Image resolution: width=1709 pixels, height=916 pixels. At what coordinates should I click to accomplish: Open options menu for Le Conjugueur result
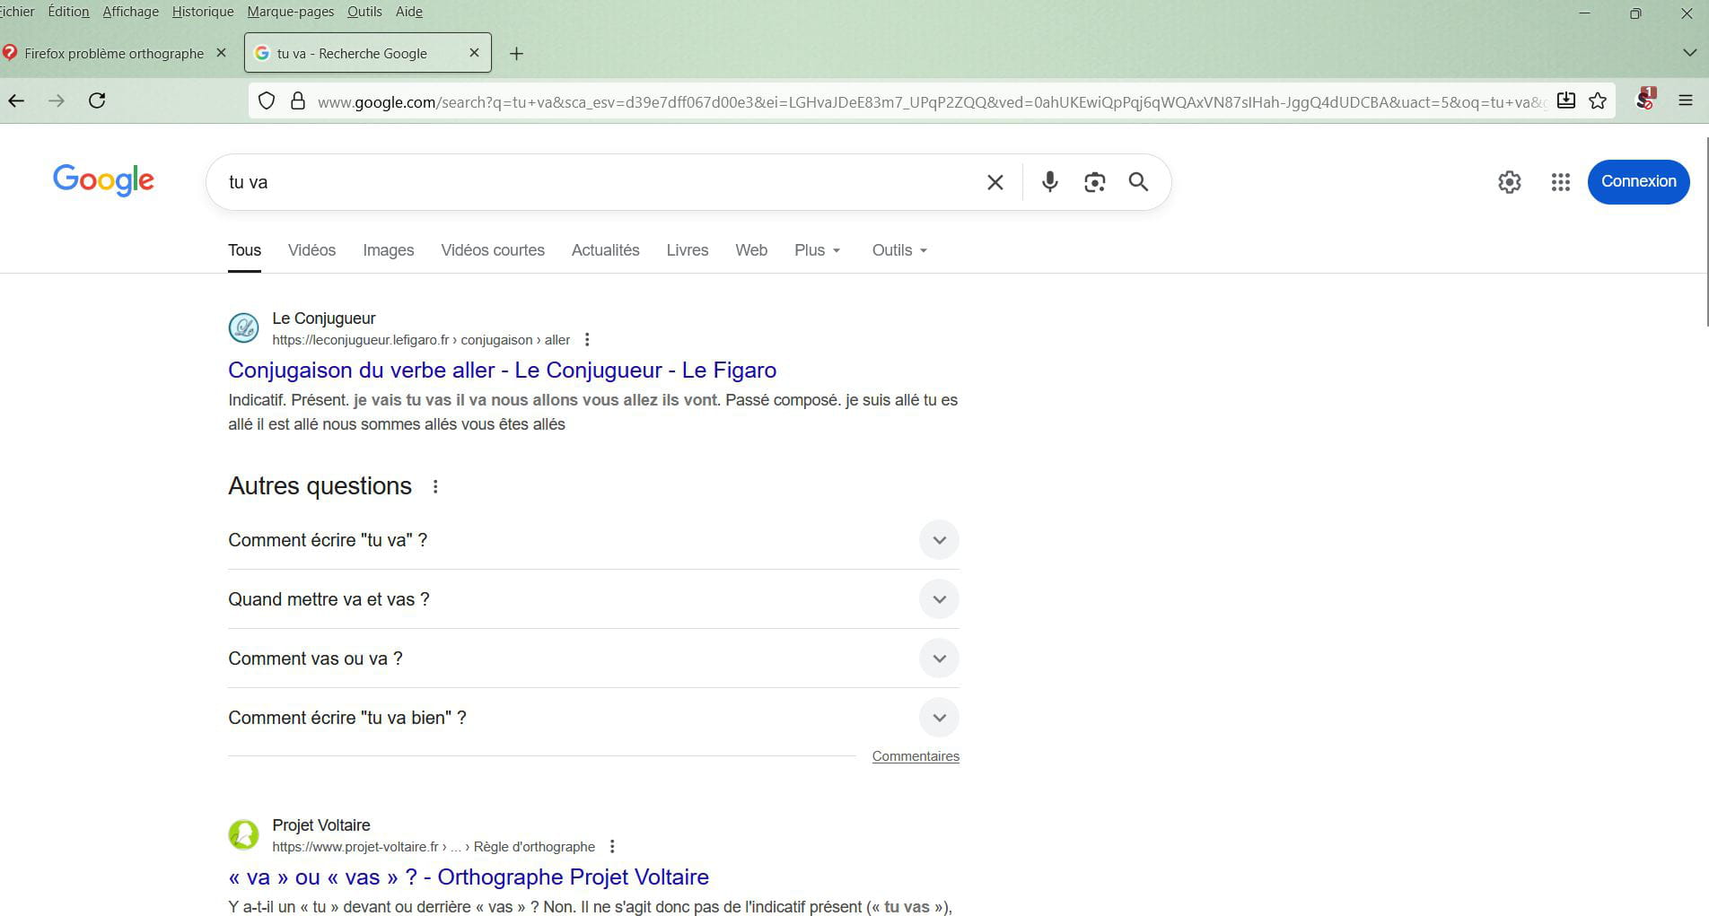(587, 340)
